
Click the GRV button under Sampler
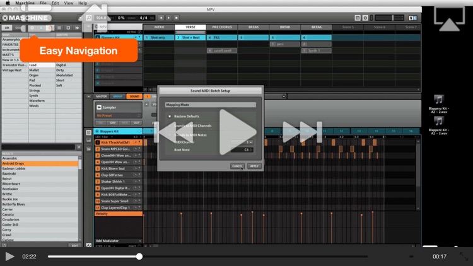coord(112,123)
